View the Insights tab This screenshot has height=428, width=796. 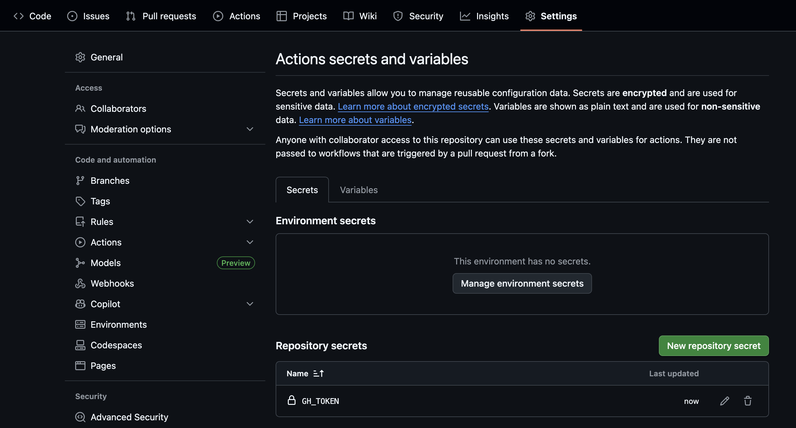point(484,16)
